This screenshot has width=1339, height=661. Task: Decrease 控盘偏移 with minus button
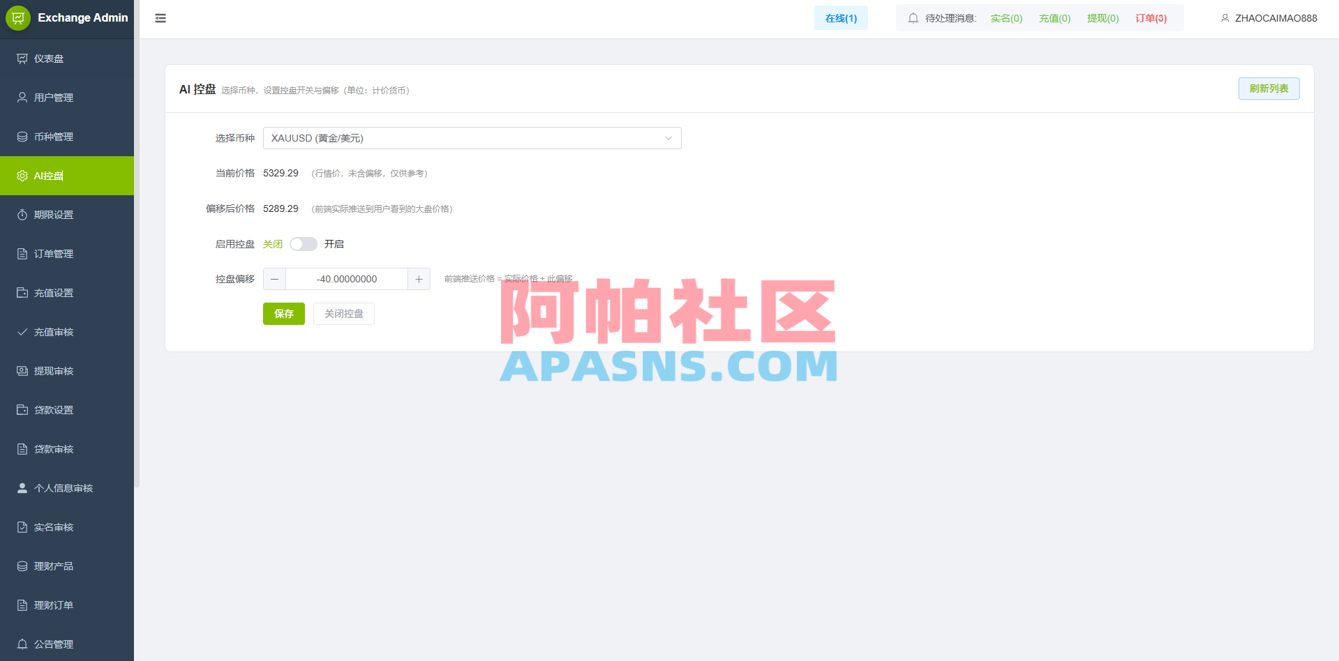click(274, 279)
